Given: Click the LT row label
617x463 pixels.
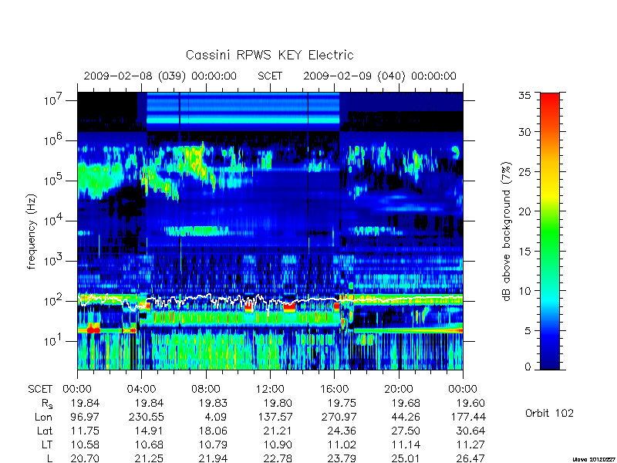Looking at the screenshot, I should (47, 445).
